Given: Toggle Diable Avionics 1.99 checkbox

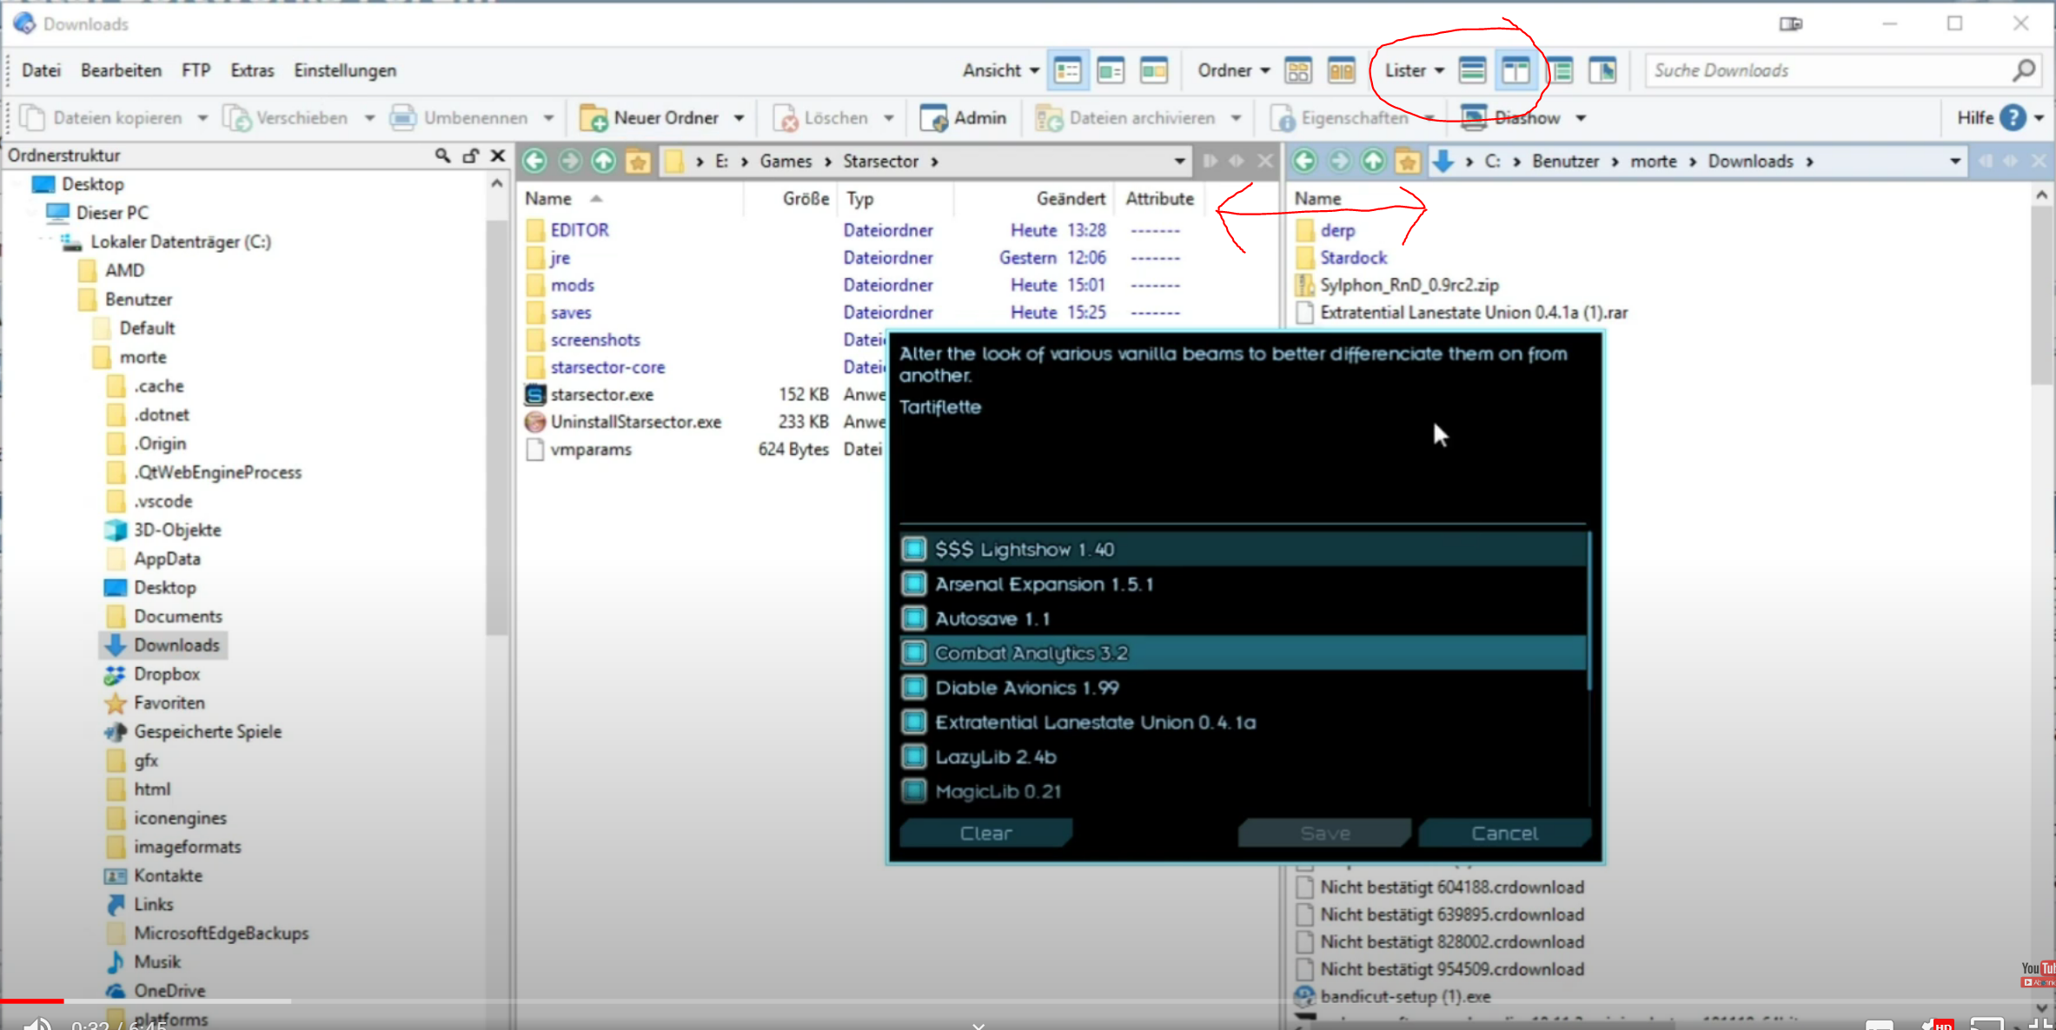Looking at the screenshot, I should 914,688.
